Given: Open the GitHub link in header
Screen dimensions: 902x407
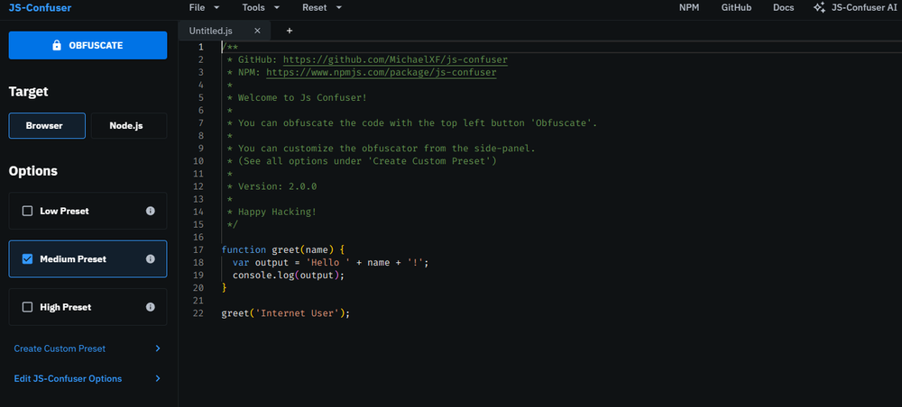Looking at the screenshot, I should click(x=736, y=7).
